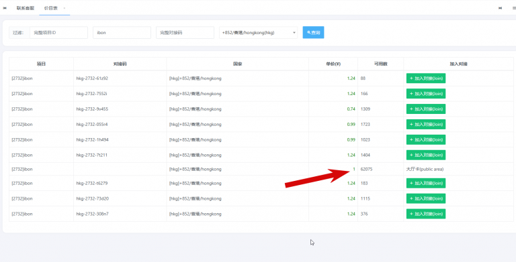Image resolution: width=516 pixels, height=262 pixels.
Task: Click available count 1023
Action: 365,139
